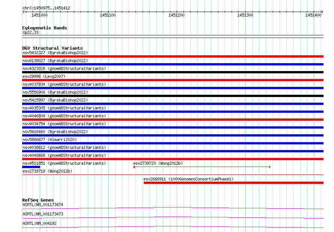334x232 pixels.
Task: Open nsv4035305 (gnomADStructuralVariants) label
Action: [x=64, y=108]
